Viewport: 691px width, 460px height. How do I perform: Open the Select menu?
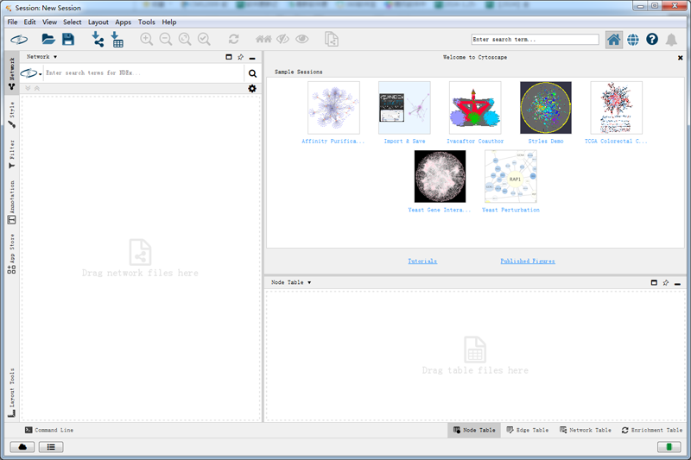[73, 22]
